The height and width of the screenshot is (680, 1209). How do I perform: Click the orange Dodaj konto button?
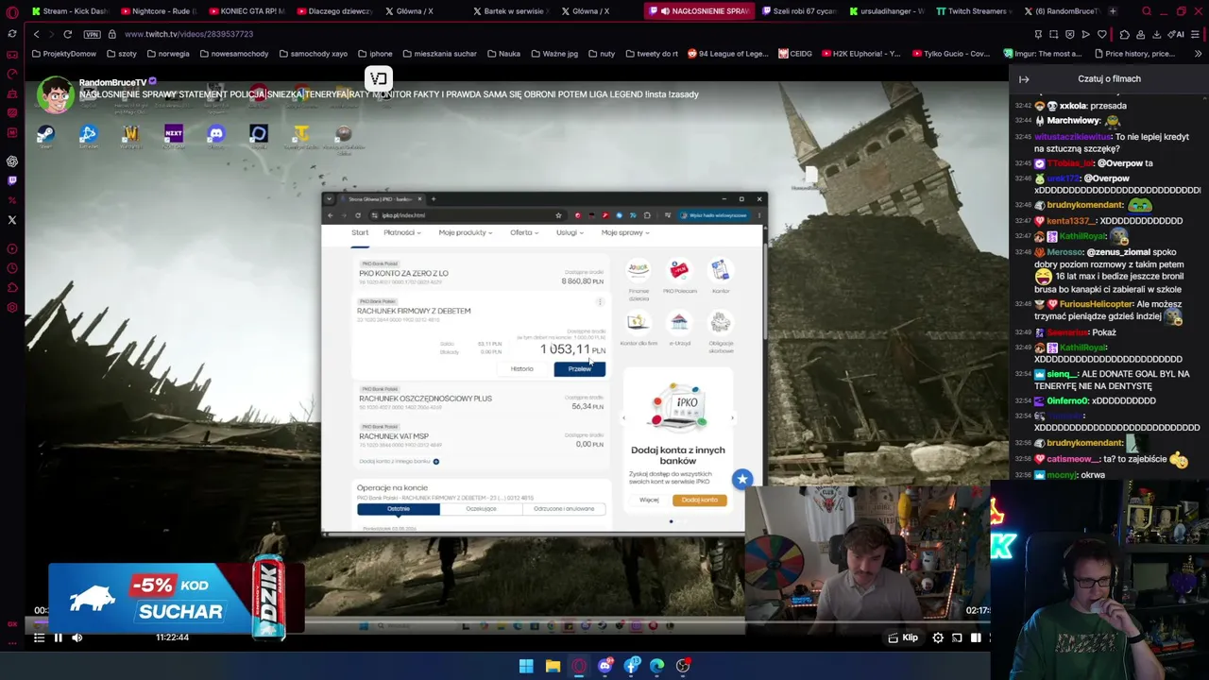(700, 500)
